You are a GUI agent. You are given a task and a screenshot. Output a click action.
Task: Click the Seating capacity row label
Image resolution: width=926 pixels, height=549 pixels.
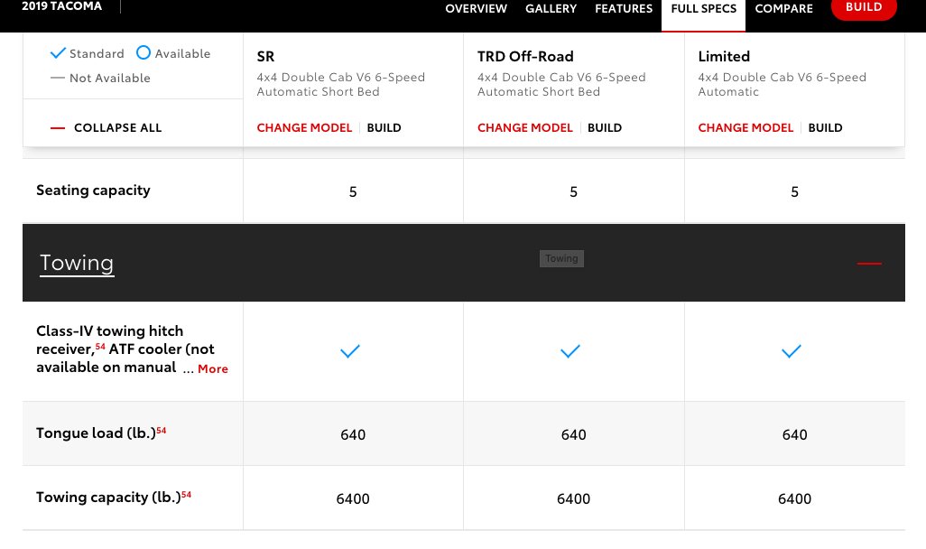click(x=93, y=191)
